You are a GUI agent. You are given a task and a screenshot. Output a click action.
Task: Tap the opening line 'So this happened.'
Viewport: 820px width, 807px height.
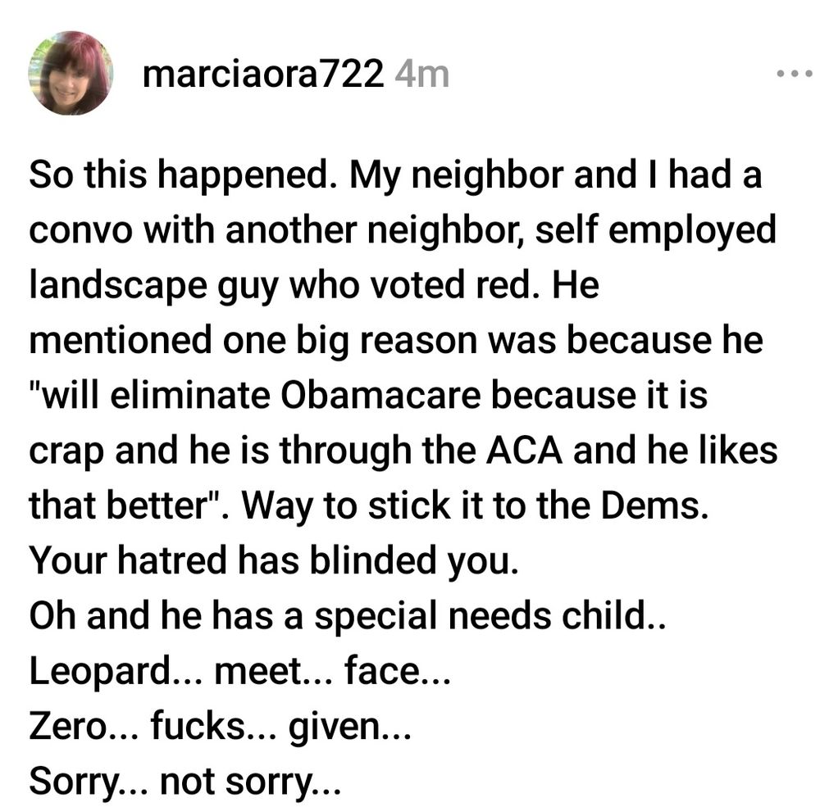point(185,175)
